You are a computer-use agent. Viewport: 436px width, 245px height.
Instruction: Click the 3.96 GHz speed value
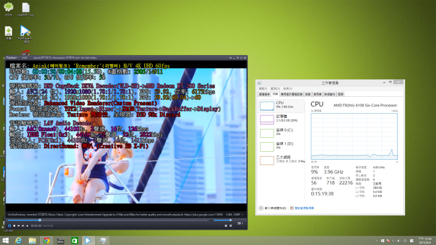tap(334, 172)
